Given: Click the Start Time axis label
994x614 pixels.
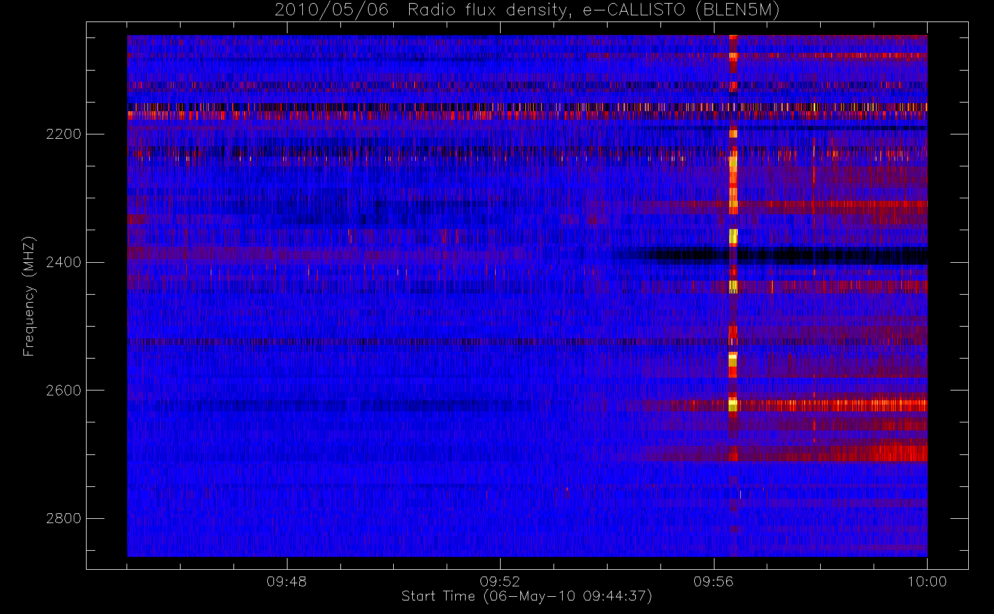Looking at the screenshot, I should click(526, 596).
